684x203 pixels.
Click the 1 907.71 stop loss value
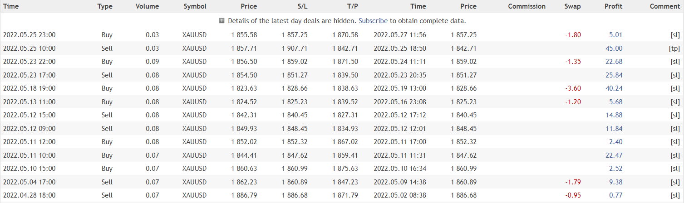point(295,48)
